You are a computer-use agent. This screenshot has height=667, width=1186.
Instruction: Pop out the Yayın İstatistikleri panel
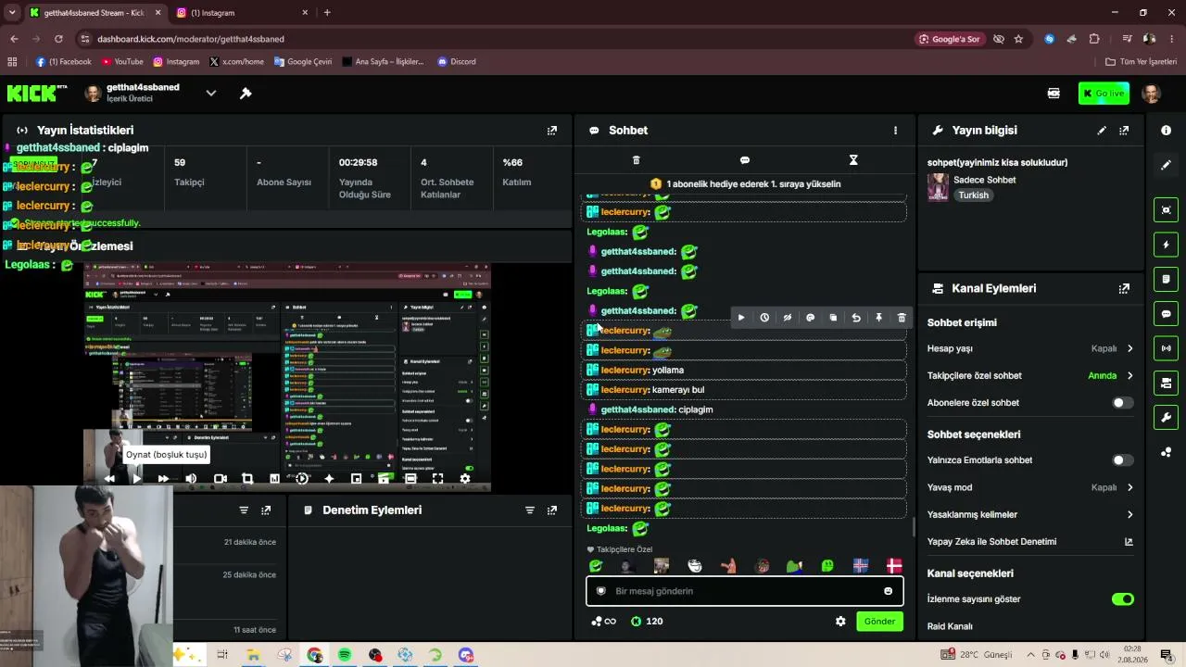(552, 131)
